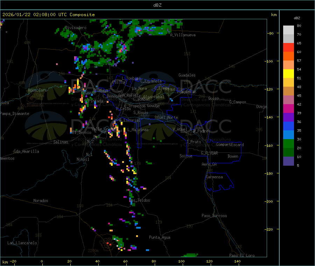315x266 pixels.
Task: Click the E_Escorial label
Action: pyautogui.click(x=130, y=120)
